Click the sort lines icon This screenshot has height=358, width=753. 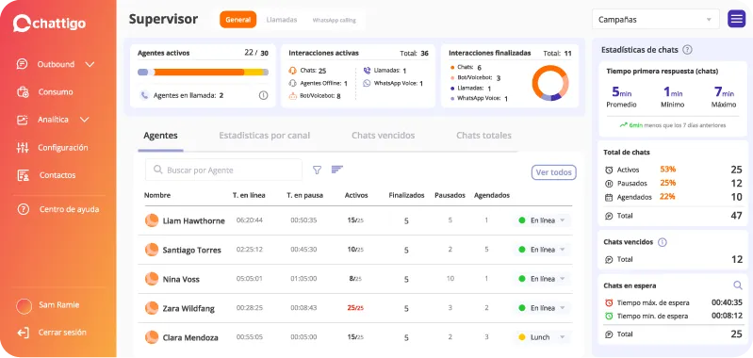pos(337,169)
